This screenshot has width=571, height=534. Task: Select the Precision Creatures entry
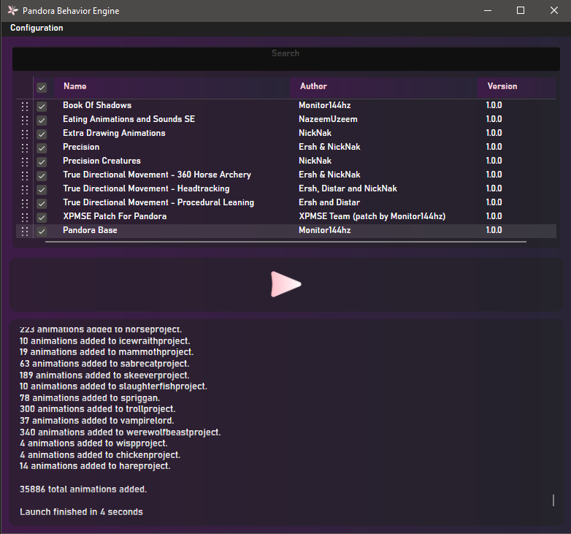[101, 161]
